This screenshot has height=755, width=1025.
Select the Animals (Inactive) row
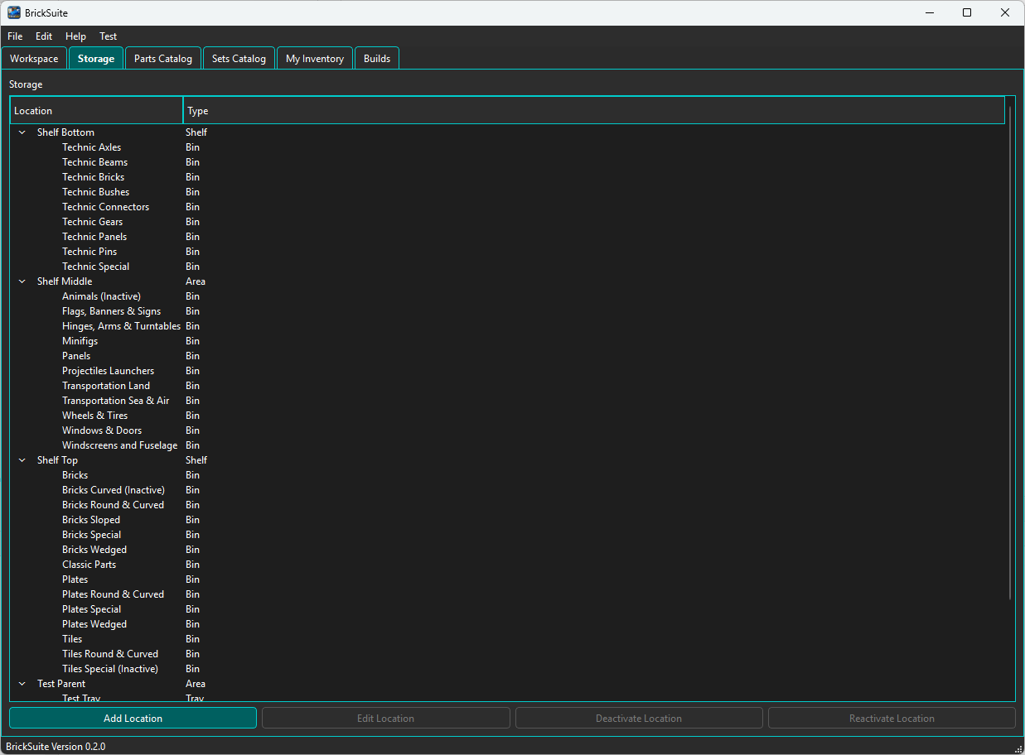[508, 296]
